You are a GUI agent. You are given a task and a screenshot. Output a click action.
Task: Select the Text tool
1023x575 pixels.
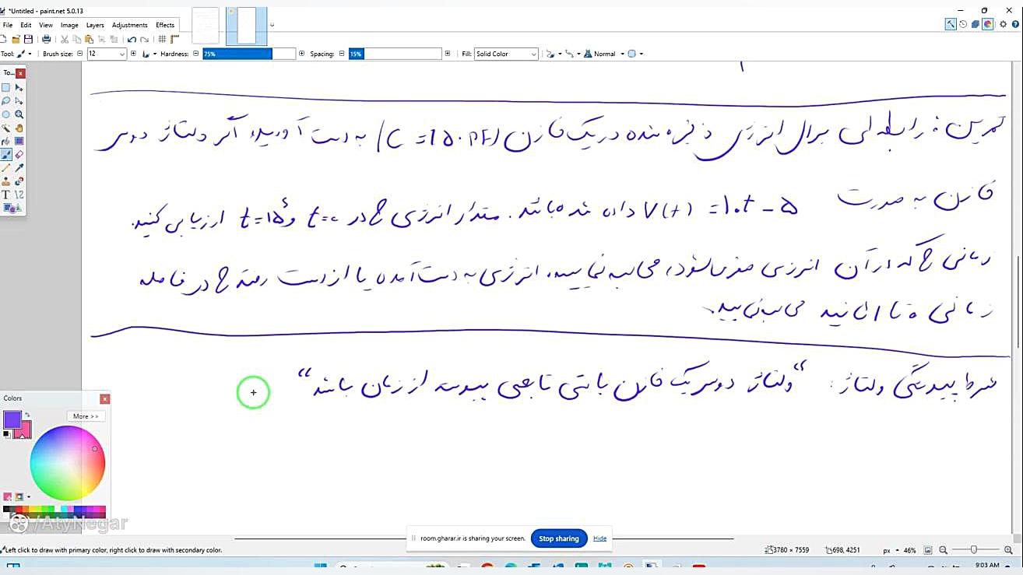6,194
